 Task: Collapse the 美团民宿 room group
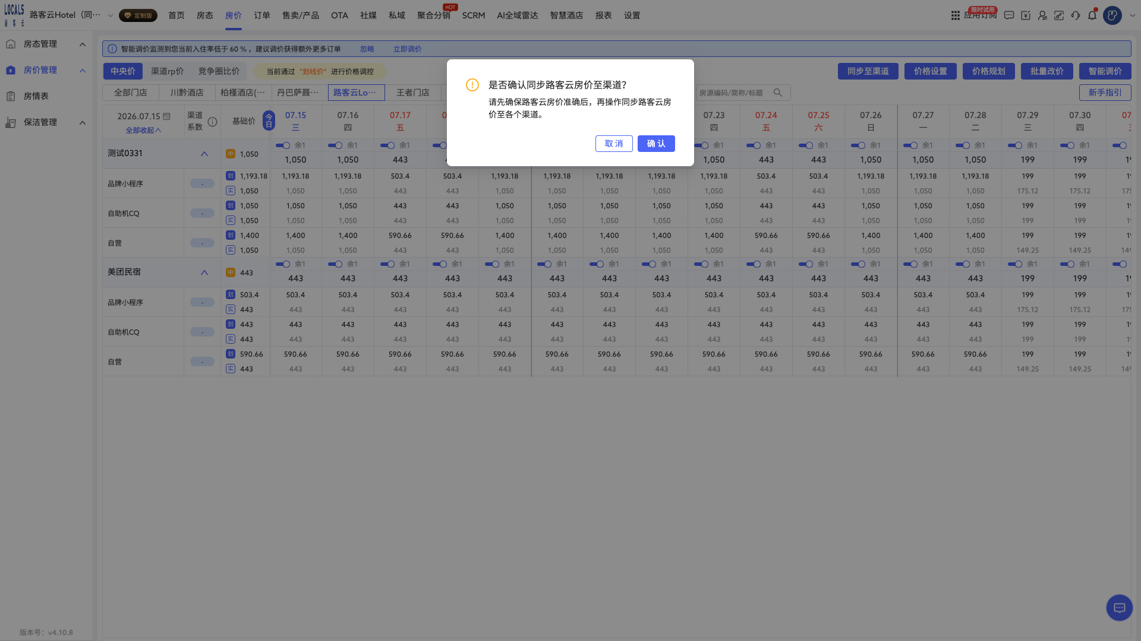[204, 272]
